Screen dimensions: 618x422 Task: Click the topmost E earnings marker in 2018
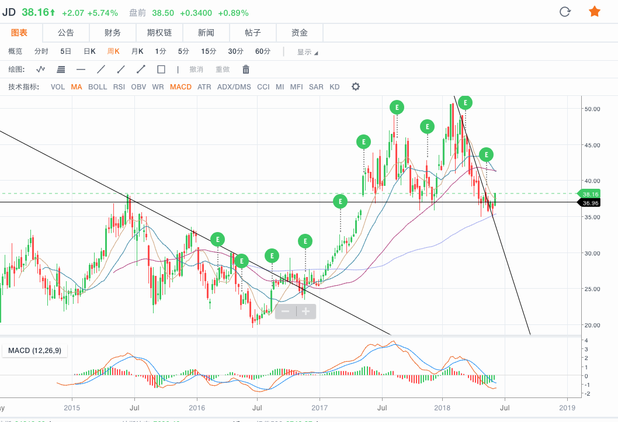click(x=465, y=102)
